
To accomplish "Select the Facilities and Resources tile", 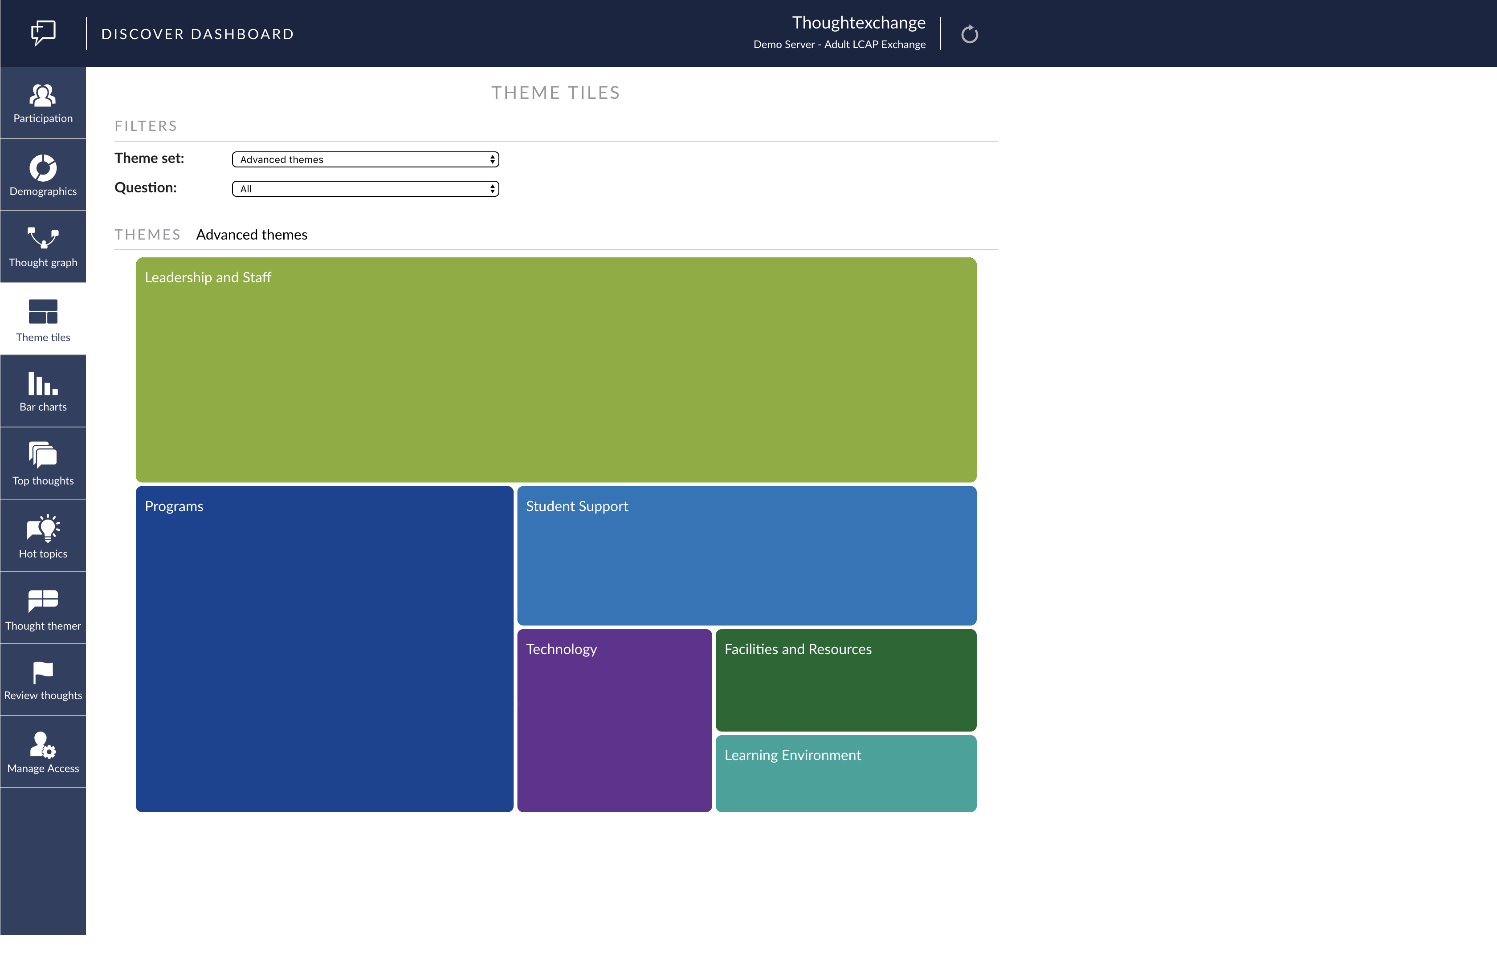I will tap(846, 680).
